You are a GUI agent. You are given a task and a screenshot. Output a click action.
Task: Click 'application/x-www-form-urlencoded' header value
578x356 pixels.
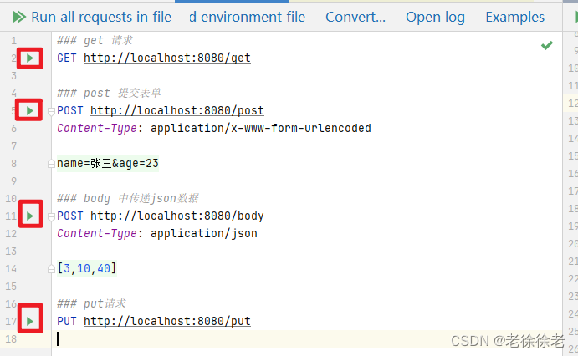261,128
